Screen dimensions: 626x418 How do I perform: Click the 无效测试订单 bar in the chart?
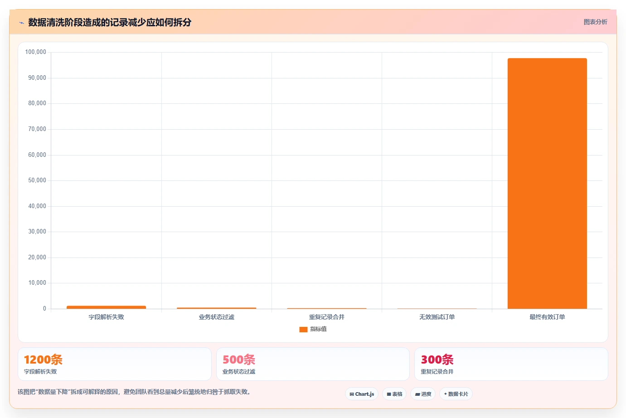click(437, 309)
